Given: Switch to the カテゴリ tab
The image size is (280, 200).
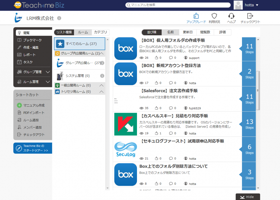Looking at the screenshot, I should 101,32.
